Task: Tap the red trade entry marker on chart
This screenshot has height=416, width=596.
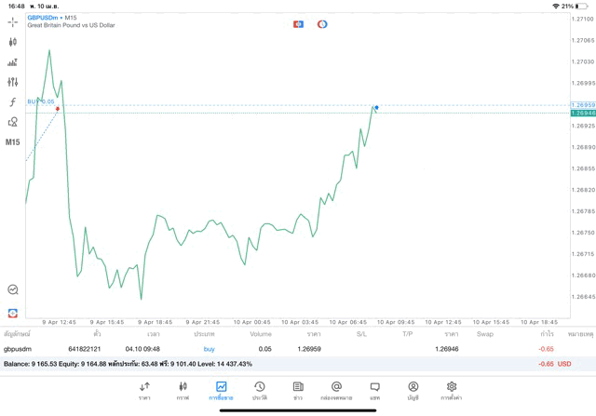Action: coord(58,109)
